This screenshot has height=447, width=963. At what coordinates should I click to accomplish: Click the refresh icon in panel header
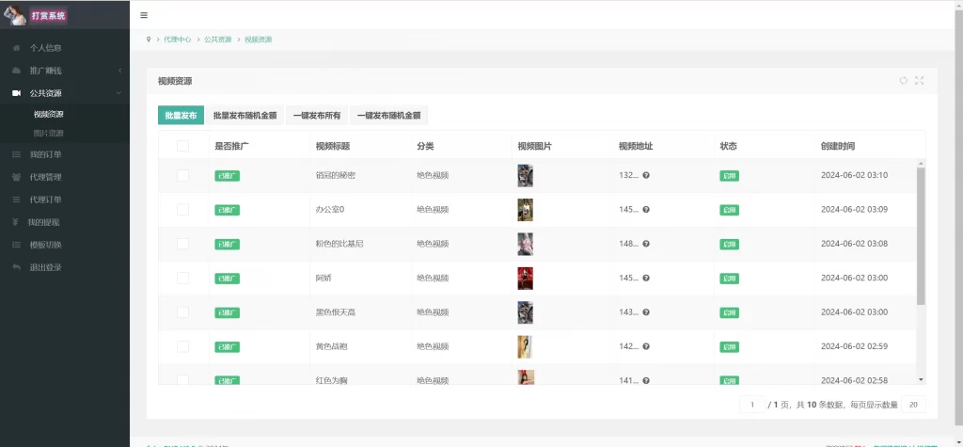(904, 81)
